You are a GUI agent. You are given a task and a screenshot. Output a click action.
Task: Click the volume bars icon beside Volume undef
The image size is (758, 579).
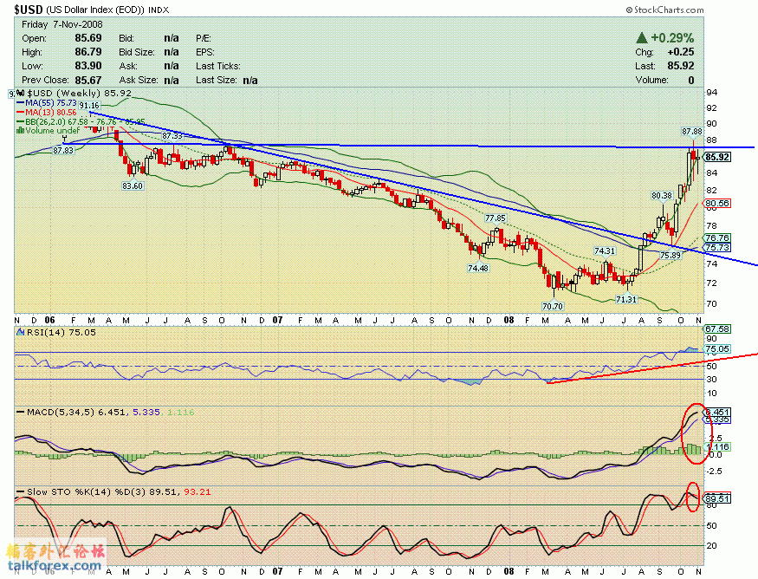[20, 131]
